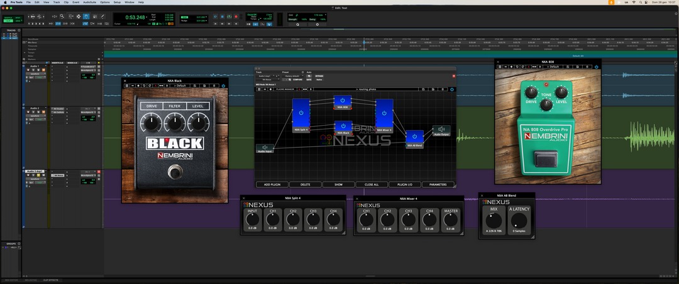
Task: Toggle power on NXA AB Blend node
Action: 414,136
